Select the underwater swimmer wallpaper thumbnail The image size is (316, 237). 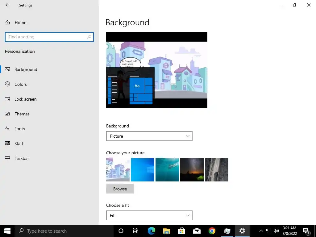[x=167, y=170]
